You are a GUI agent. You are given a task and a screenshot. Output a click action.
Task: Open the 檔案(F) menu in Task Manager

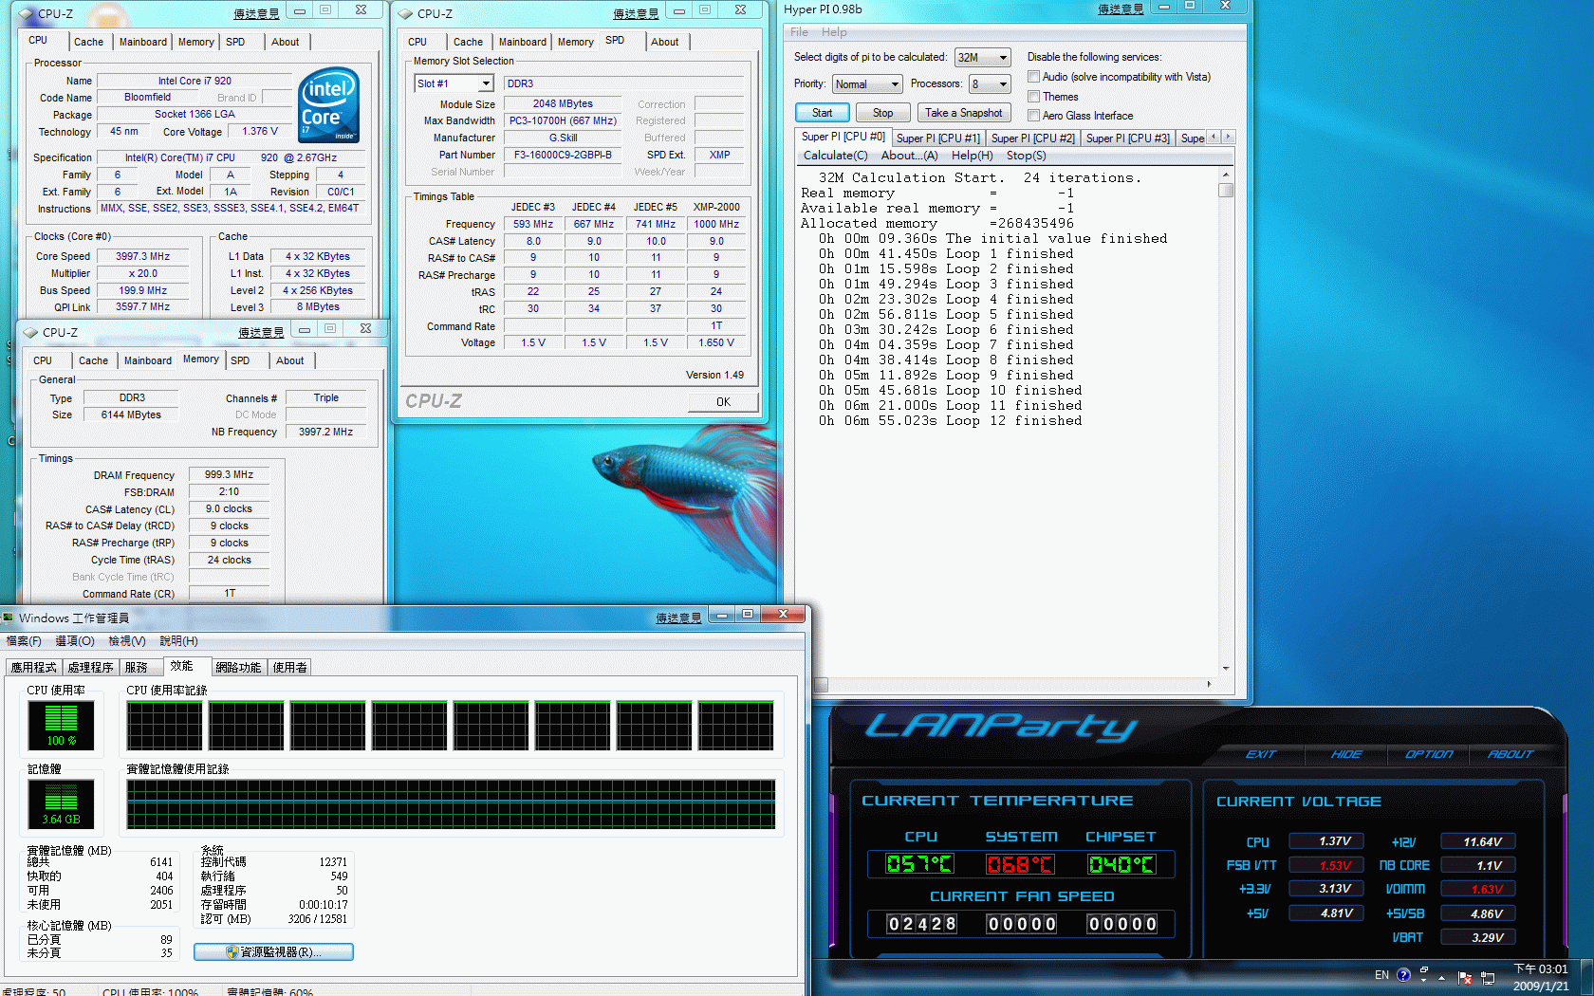(x=24, y=641)
